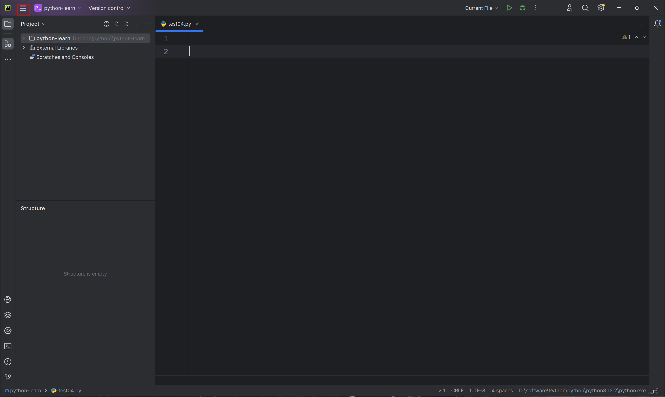Open the Git version control tool window
This screenshot has width=665, height=397.
[8, 377]
